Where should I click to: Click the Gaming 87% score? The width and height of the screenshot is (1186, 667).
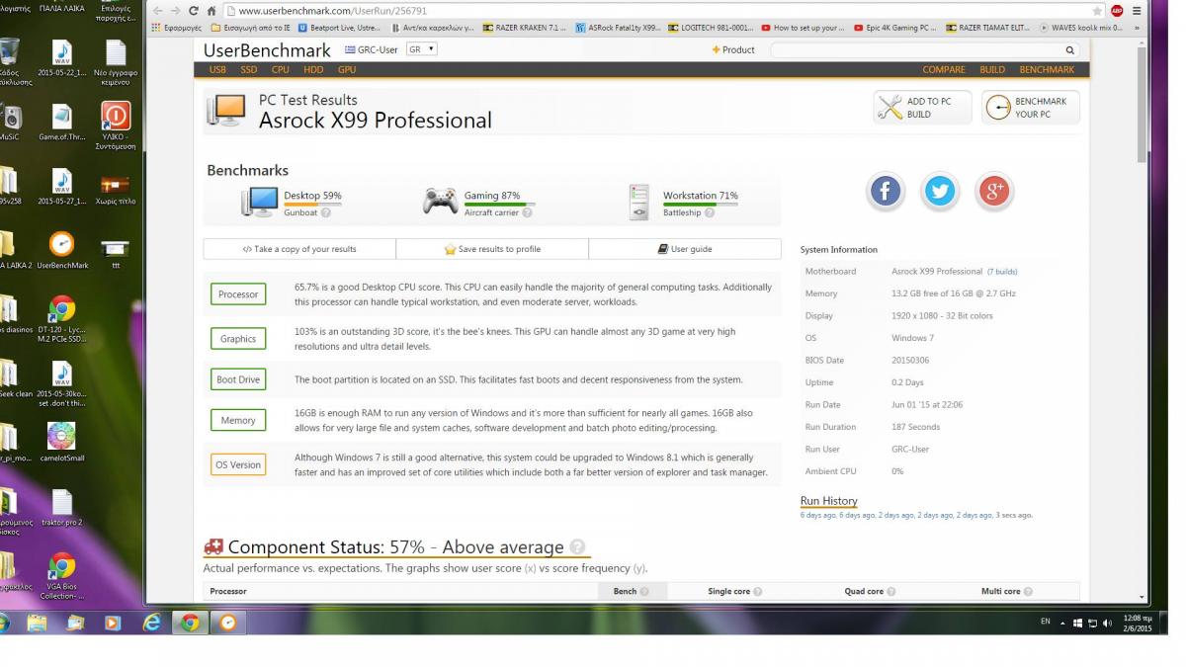tap(492, 196)
